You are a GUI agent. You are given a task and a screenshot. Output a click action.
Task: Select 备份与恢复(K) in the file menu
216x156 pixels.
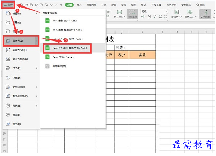pyautogui.click(x=21, y=96)
